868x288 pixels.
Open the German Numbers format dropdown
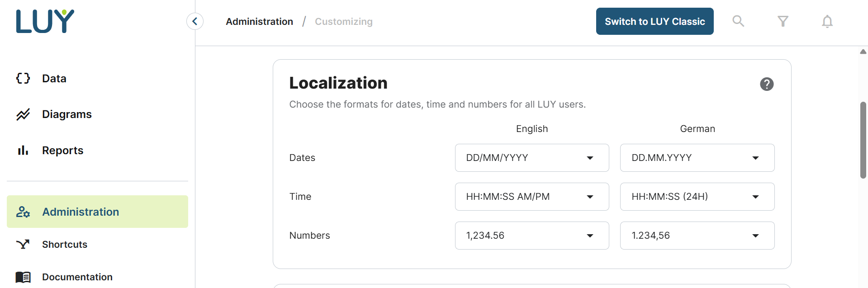coord(697,236)
